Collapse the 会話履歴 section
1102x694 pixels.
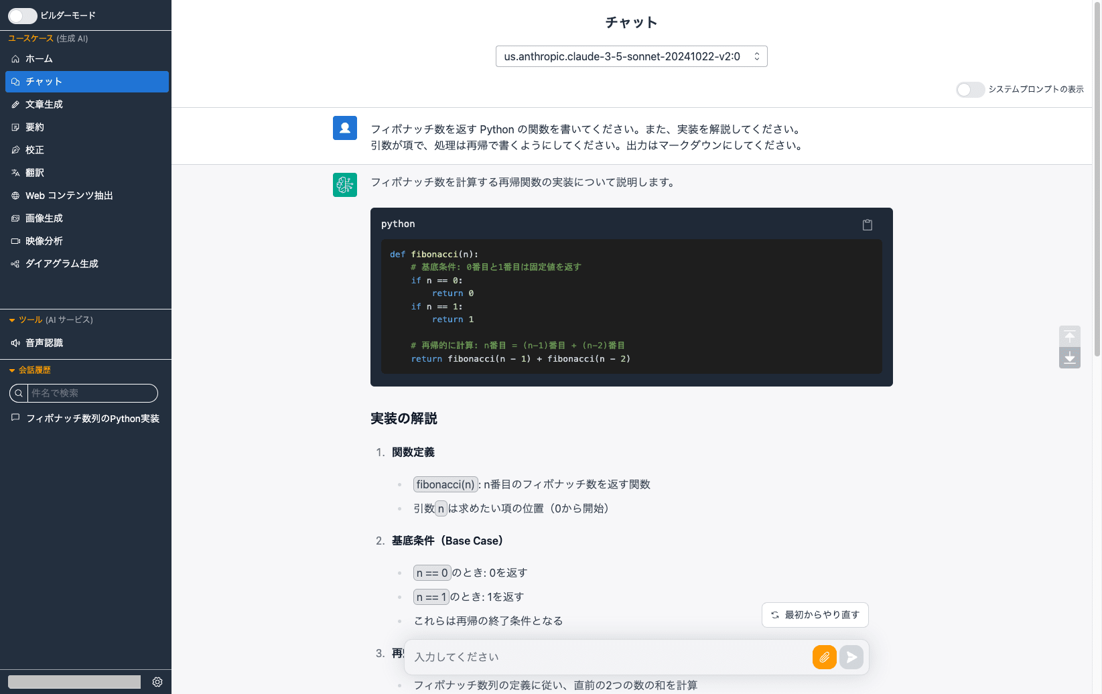tap(12, 370)
